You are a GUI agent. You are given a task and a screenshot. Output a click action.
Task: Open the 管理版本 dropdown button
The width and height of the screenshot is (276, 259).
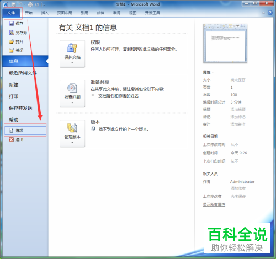pos(72,133)
